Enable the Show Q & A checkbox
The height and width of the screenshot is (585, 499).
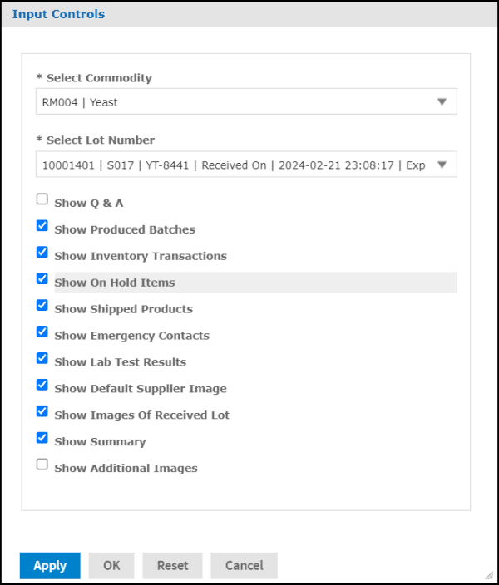point(42,199)
